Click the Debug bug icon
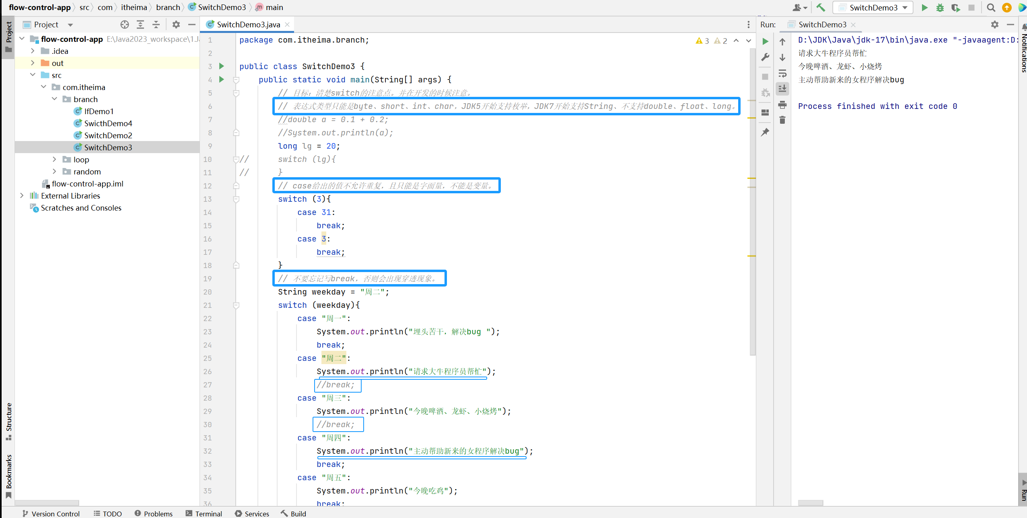This screenshot has width=1027, height=518. pos(940,8)
